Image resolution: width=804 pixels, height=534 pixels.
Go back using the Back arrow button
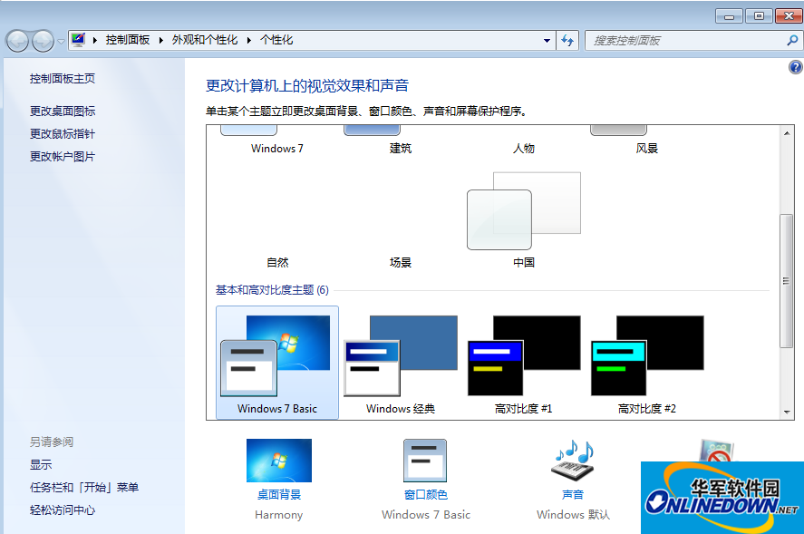(x=17, y=41)
